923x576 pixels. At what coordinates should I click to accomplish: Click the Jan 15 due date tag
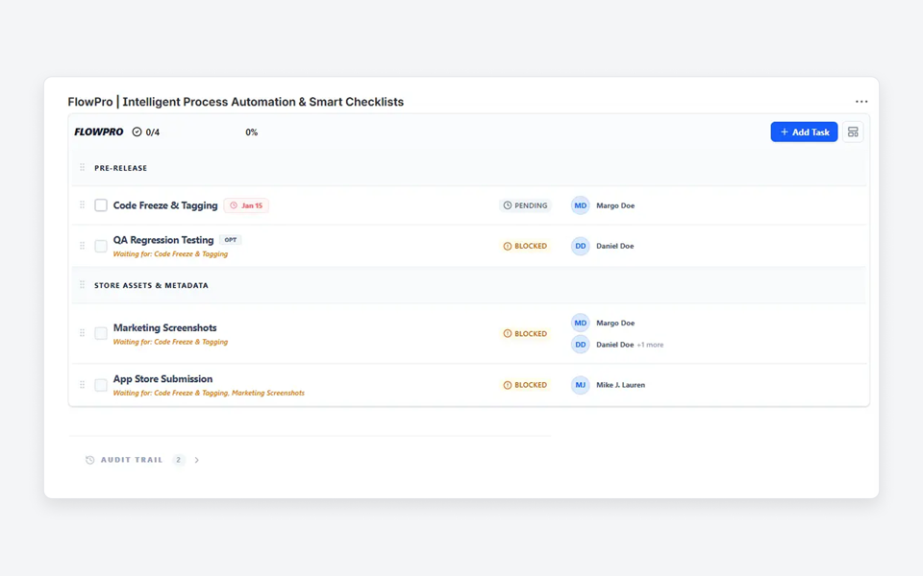point(246,205)
